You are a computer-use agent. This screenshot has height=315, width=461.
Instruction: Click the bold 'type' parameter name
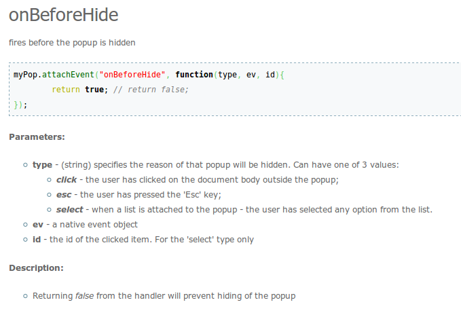(x=42, y=165)
